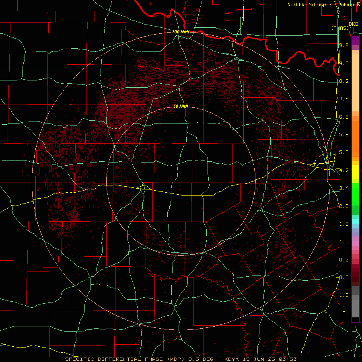Click the 9.0 scale value
Viewport: 362px width, 362px height.
tap(344, 63)
